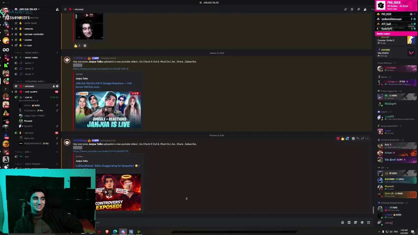Open Microsoft Edge from the taskbar
The image size is (418, 235).
[115, 232]
